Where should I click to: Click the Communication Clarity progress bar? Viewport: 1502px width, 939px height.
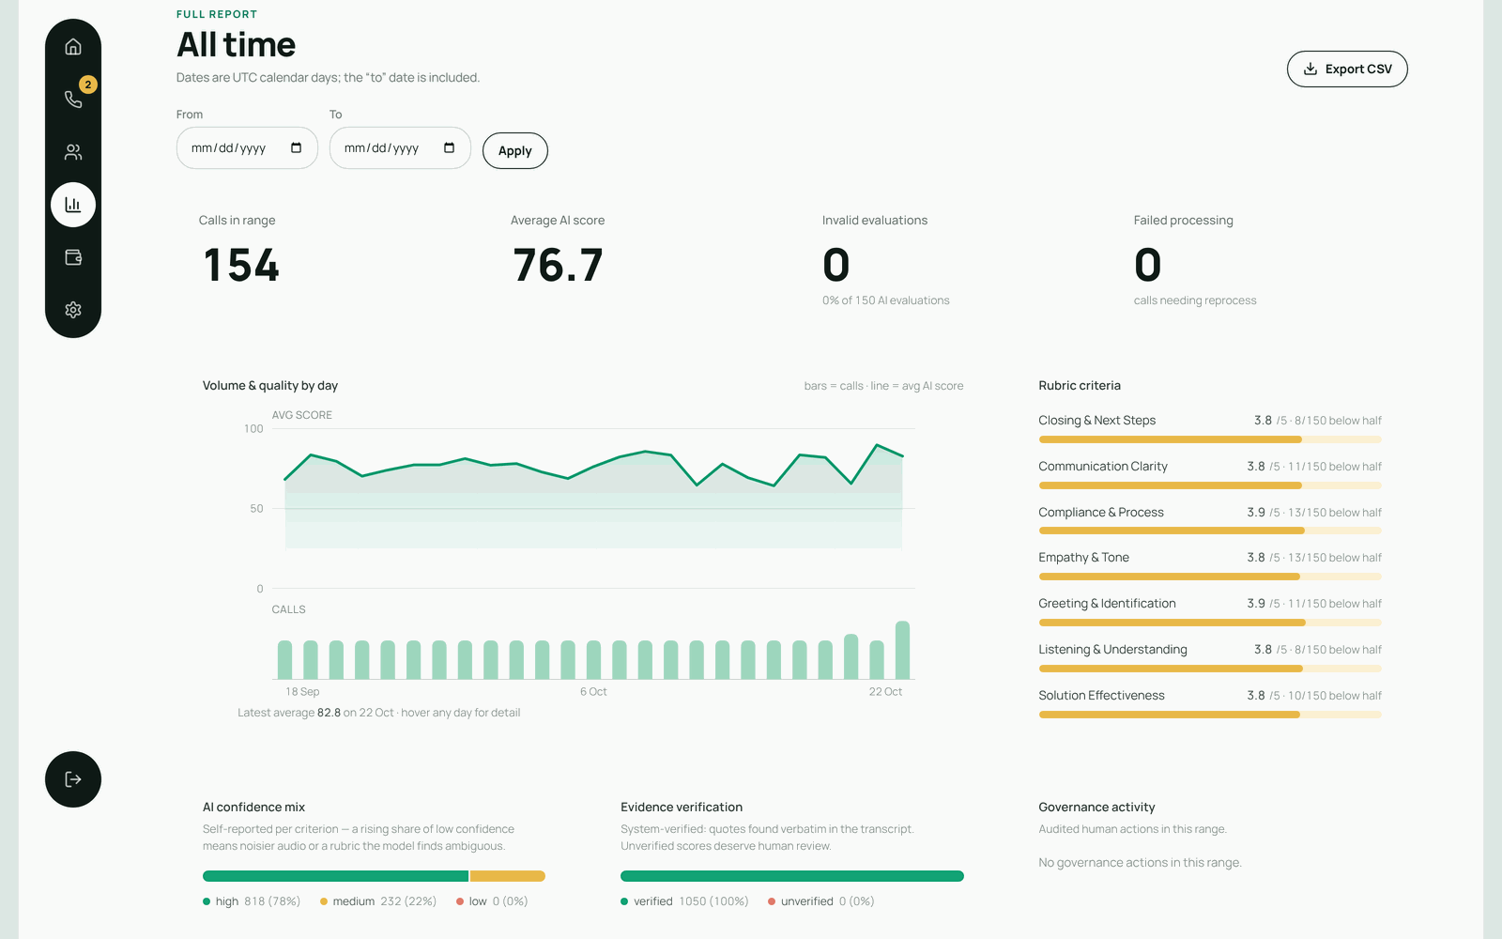pyautogui.click(x=1210, y=485)
